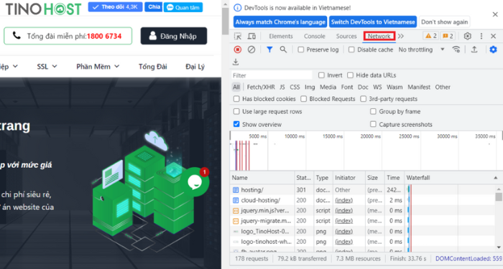Filter requests by Img type
Screen dimensions: 503x269
(x=310, y=87)
